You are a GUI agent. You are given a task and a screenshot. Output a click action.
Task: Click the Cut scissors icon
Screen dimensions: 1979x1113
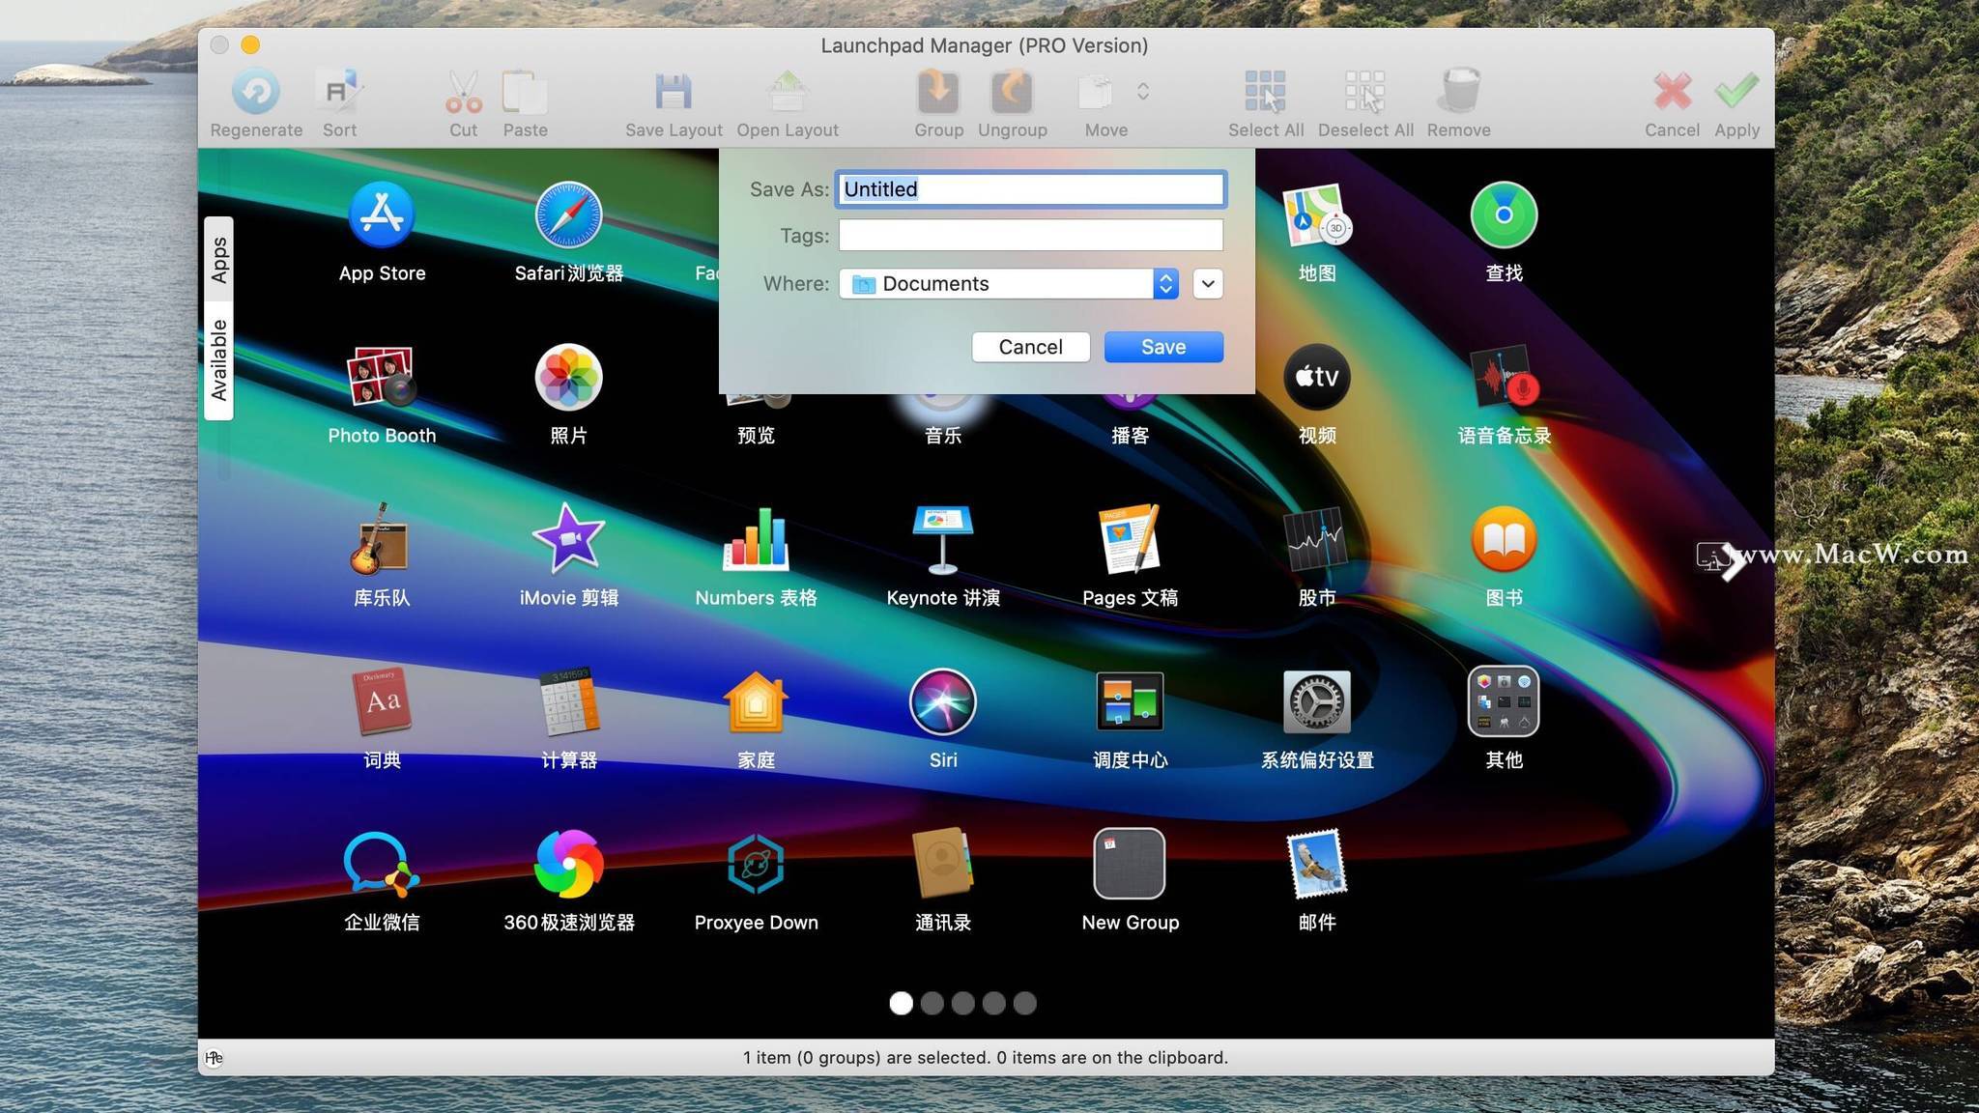463,93
